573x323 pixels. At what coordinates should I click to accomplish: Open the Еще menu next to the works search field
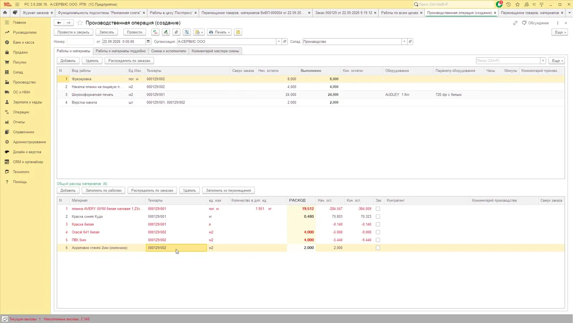tap(557, 61)
